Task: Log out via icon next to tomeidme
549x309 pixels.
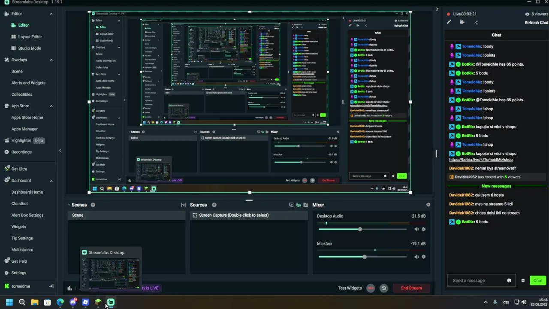Action: click(51, 286)
